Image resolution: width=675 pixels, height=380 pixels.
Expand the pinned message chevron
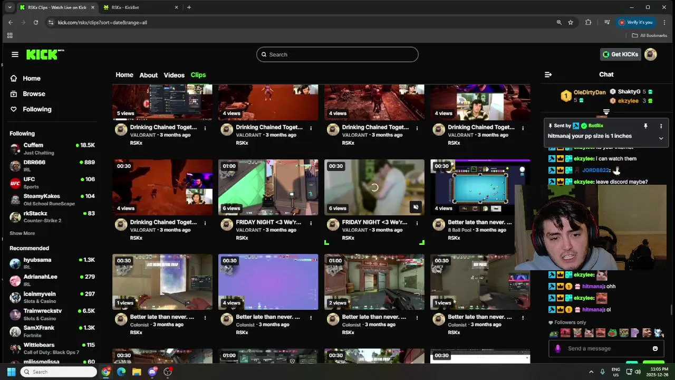click(661, 138)
